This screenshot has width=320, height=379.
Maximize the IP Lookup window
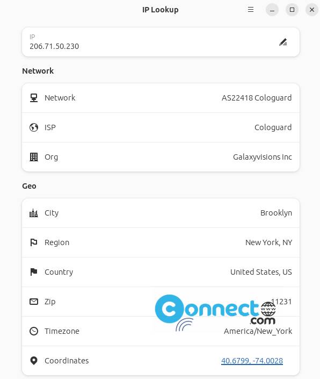point(292,10)
